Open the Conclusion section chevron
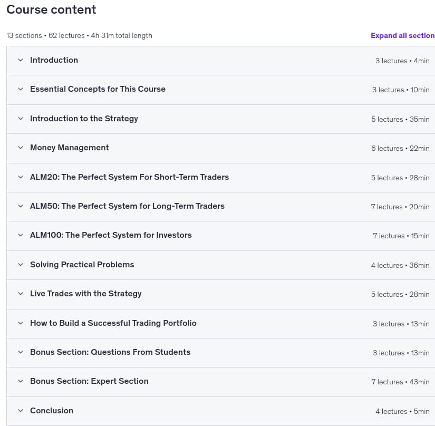The height and width of the screenshot is (426, 435). 21,411
